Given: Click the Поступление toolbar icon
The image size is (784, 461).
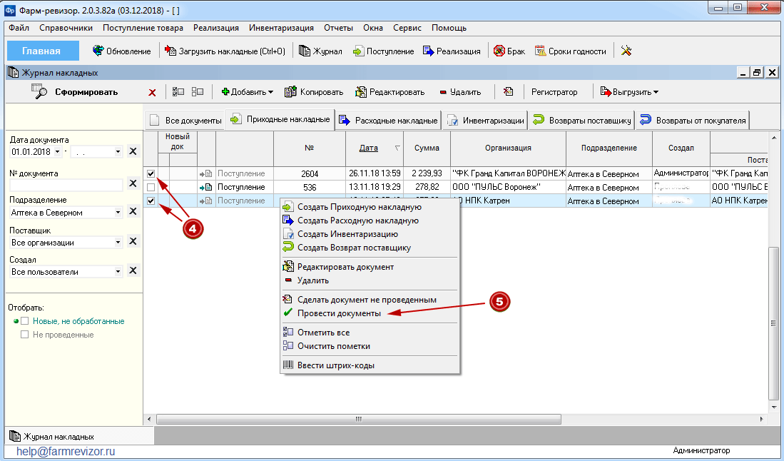Looking at the screenshot, I should 358,51.
